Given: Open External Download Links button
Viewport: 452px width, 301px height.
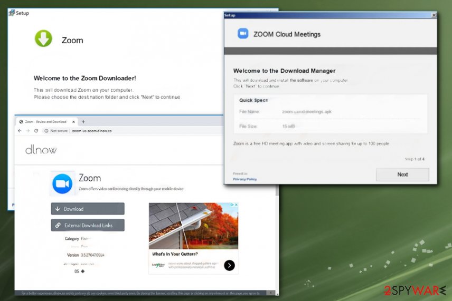Looking at the screenshot, I should pos(88,225).
